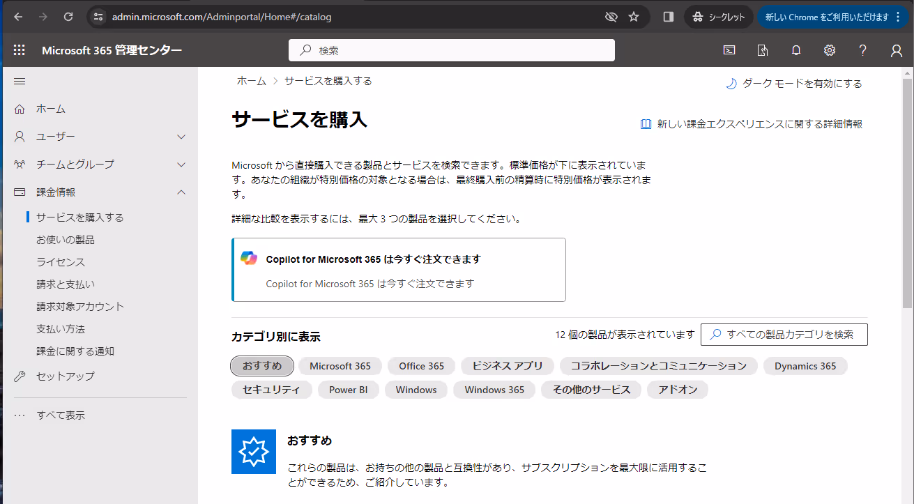Enable dark mode via ダークモードを有効にする
This screenshot has width=914, height=504.
point(802,84)
